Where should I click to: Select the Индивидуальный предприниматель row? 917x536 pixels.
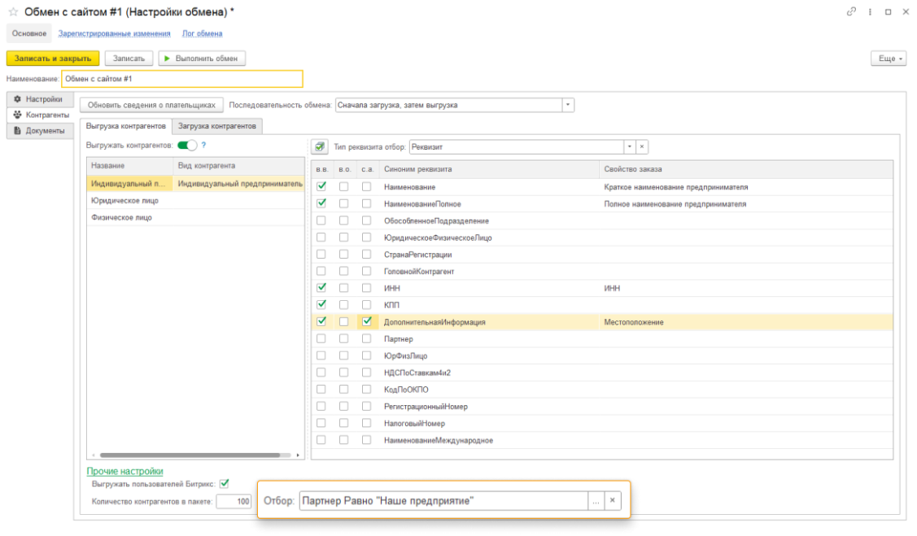pos(195,184)
